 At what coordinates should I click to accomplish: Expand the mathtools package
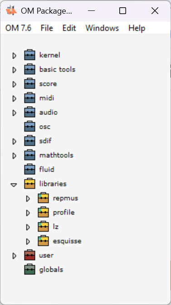click(14, 156)
